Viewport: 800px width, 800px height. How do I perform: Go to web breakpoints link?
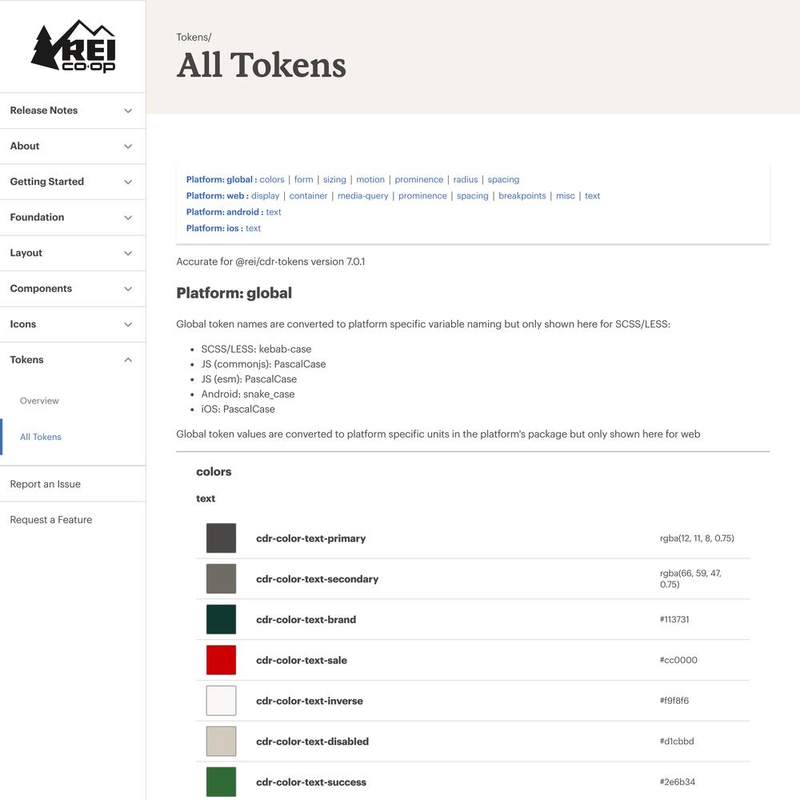point(522,196)
